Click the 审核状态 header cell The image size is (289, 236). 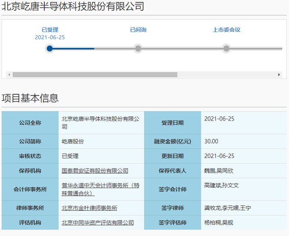click(x=30, y=156)
